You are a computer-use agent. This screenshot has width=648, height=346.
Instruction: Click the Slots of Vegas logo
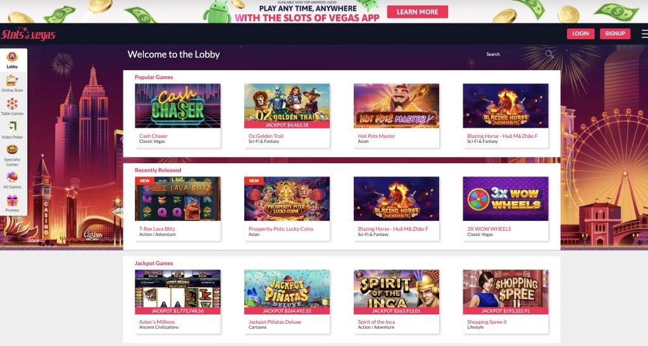pos(28,34)
